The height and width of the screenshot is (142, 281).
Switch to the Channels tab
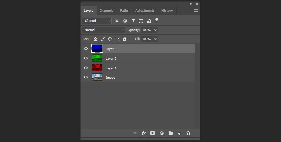(x=106, y=11)
